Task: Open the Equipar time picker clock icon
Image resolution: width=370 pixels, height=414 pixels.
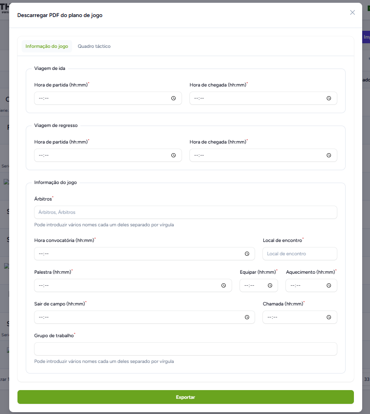Action: coord(270,285)
